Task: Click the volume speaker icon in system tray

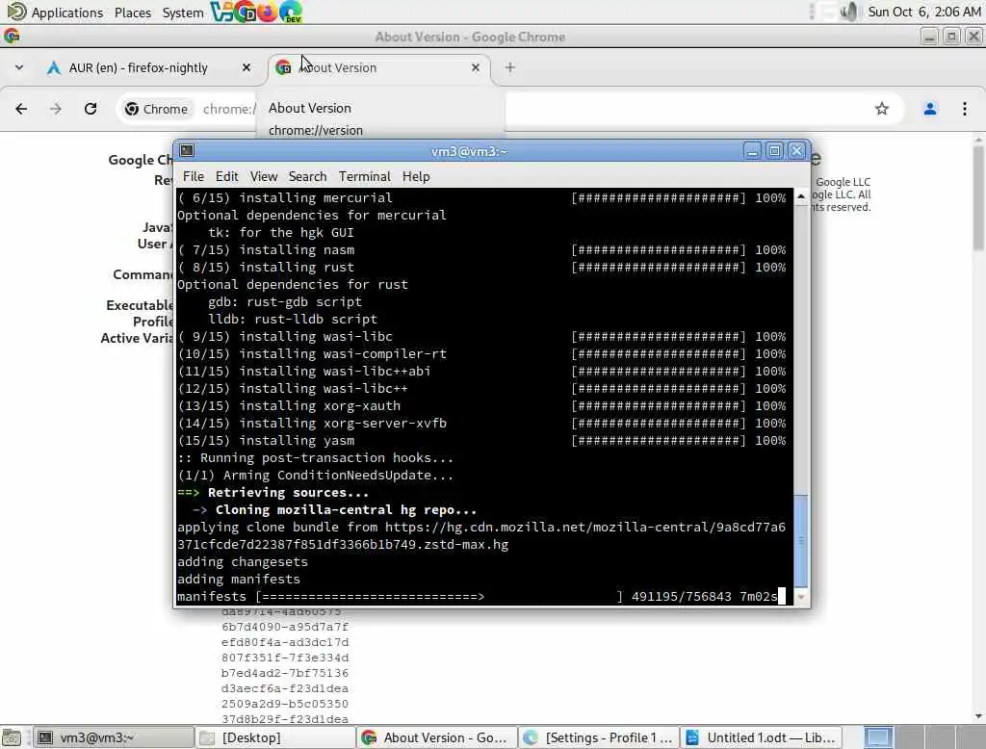Action: [x=849, y=12]
